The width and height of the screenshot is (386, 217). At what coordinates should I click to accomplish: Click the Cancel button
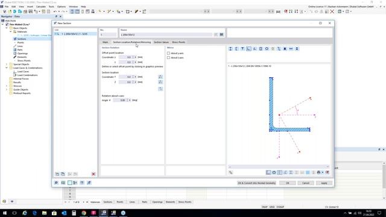tap(306, 183)
